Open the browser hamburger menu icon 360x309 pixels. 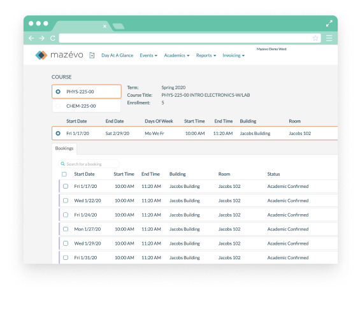click(x=329, y=38)
